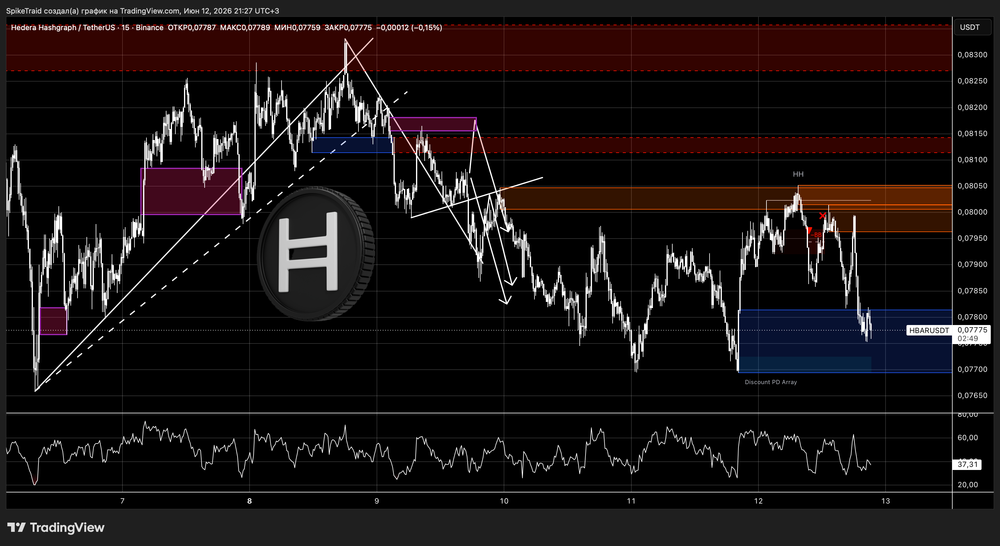Click the МИН0,07759 low value

pos(297,28)
